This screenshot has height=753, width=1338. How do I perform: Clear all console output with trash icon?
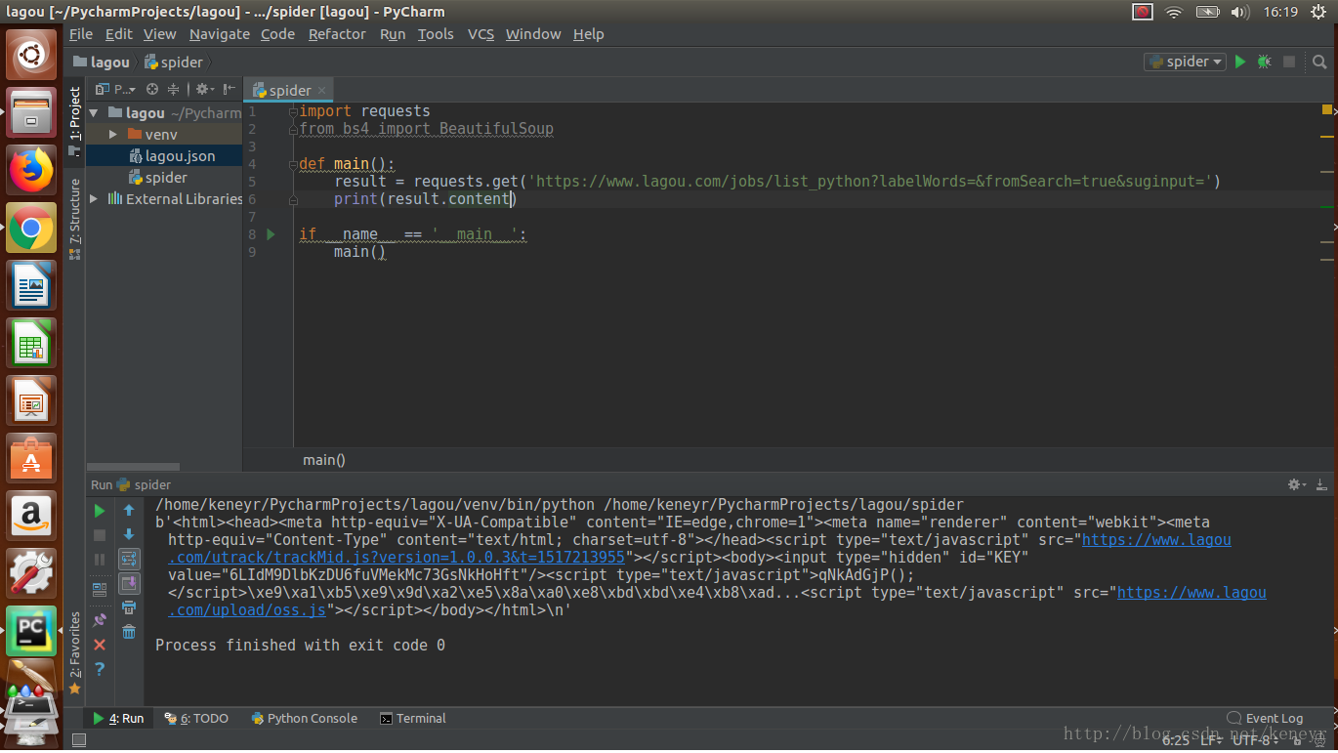tap(129, 632)
